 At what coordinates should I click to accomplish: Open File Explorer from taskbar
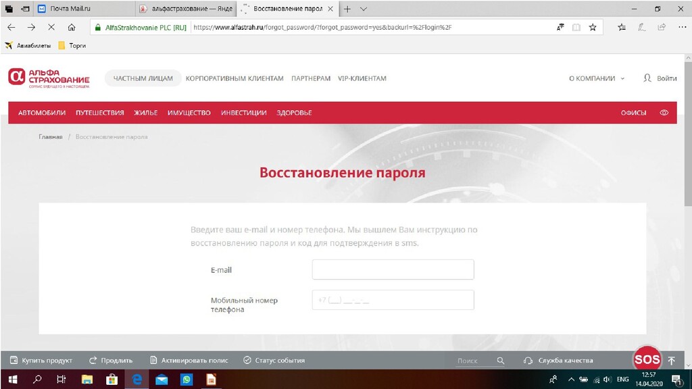point(87,380)
